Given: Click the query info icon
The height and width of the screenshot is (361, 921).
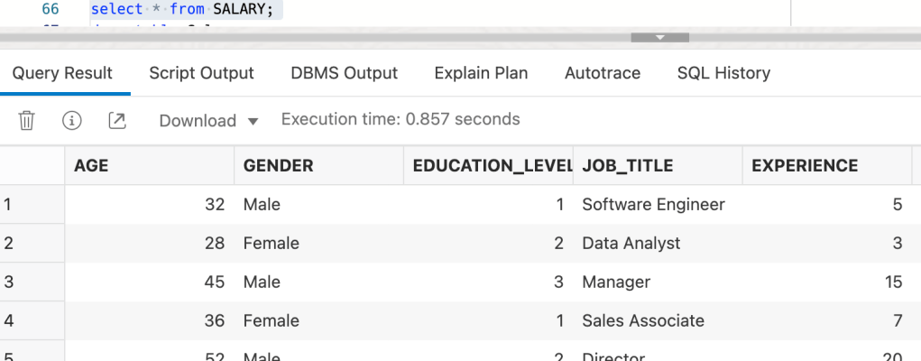Looking at the screenshot, I should point(72,120).
